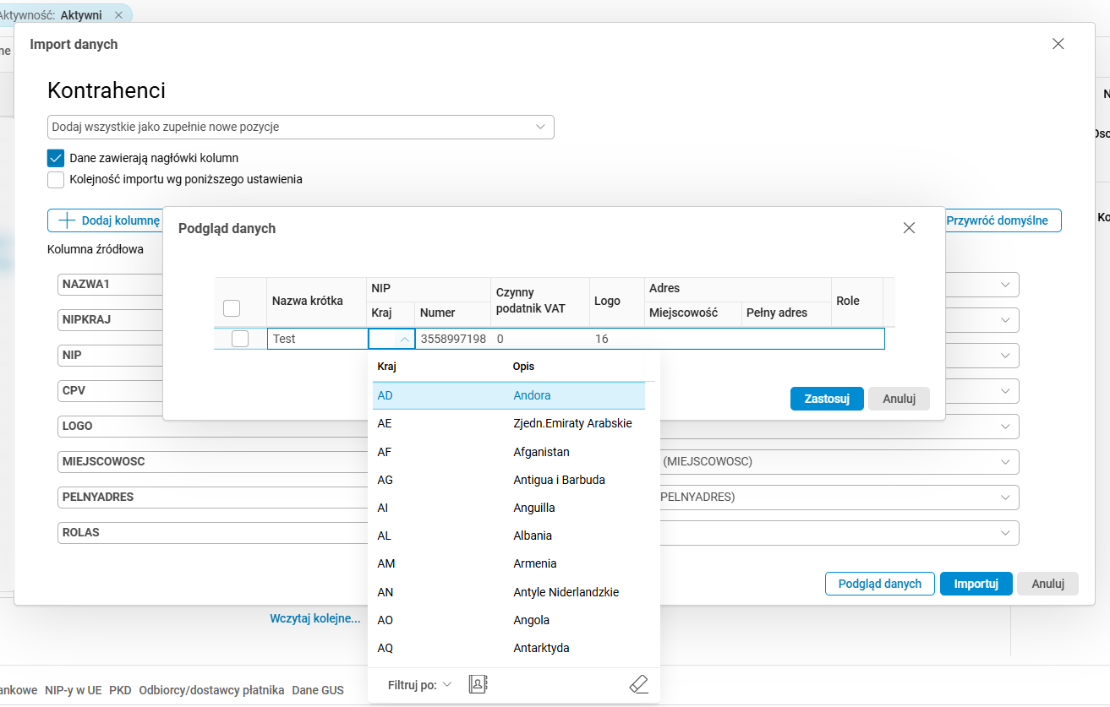Click the ROLAS source column field

pos(214,533)
